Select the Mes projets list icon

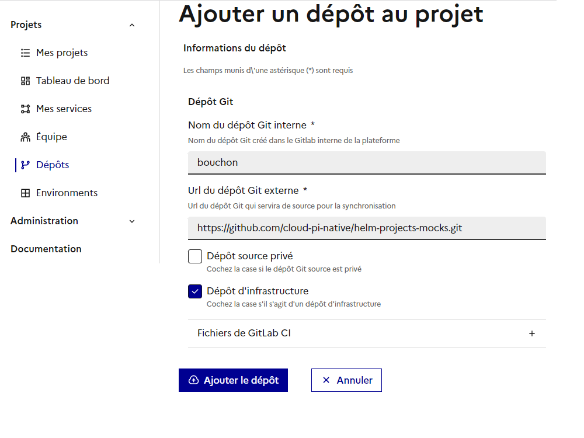click(x=25, y=53)
